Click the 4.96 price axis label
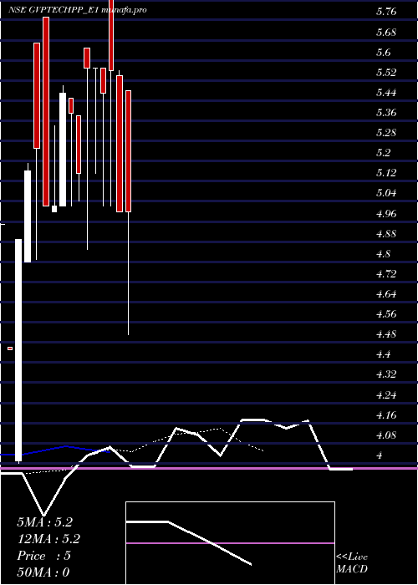This screenshot has width=418, height=585. tap(386, 213)
